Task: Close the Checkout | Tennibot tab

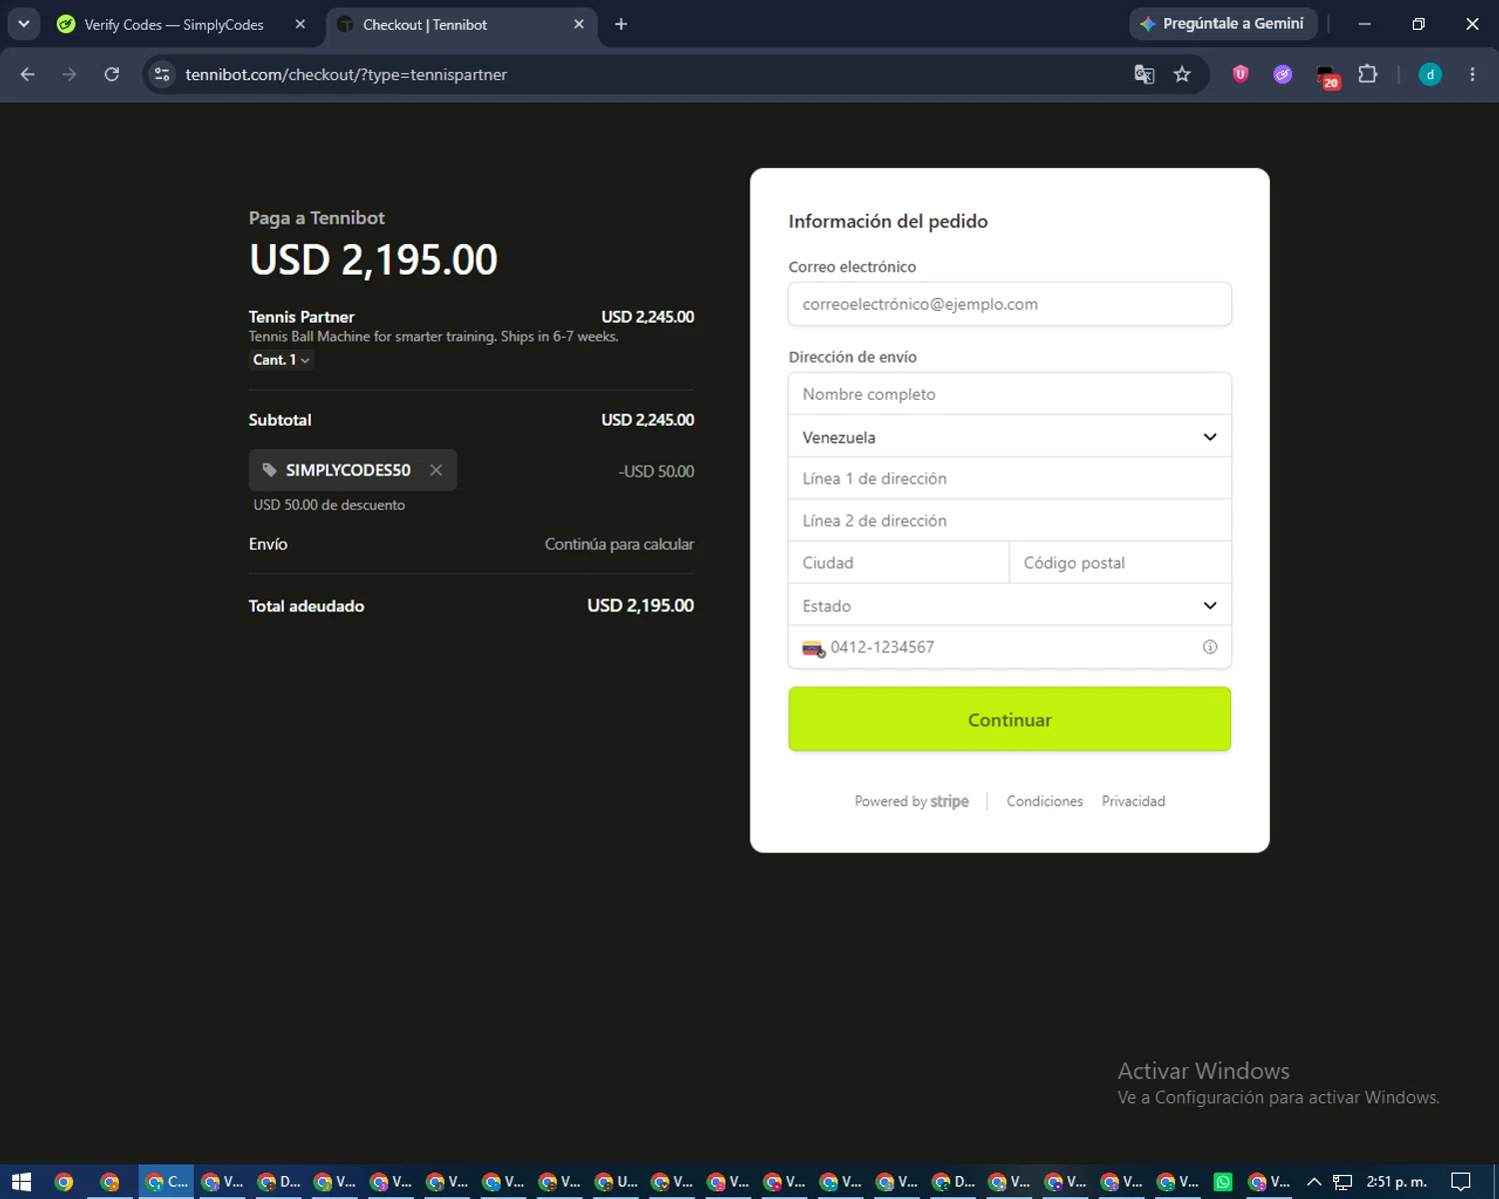Action: tap(579, 24)
